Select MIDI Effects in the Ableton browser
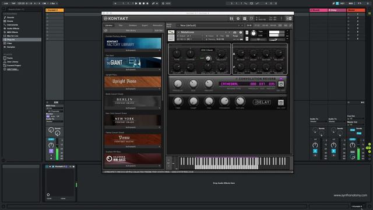Image resolution: width=373 pixels, height=210 pixels. click(12, 32)
